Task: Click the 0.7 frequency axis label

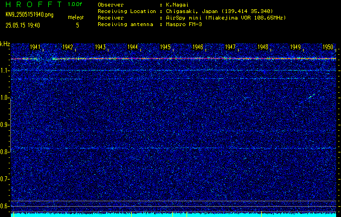Action: (x=5, y=179)
